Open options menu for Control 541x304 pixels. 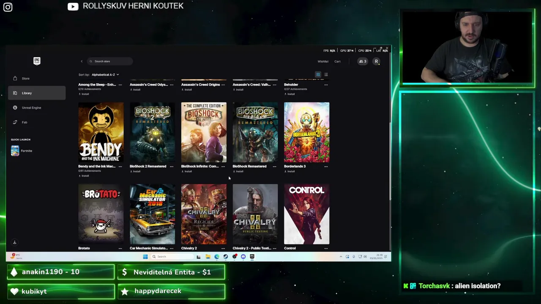pyautogui.click(x=326, y=248)
